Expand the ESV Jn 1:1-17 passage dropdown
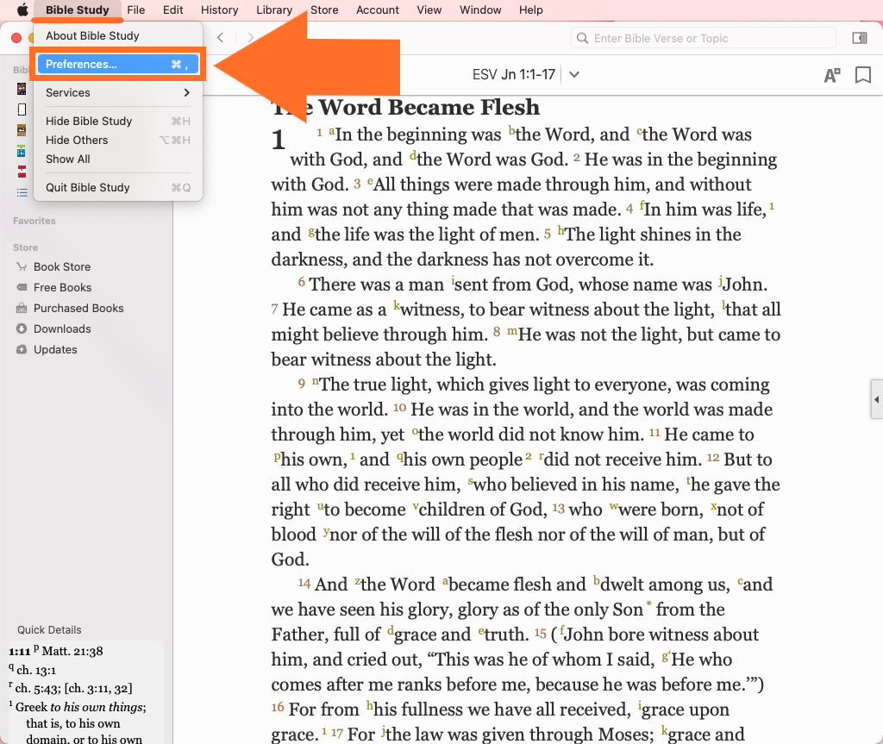883x744 pixels. [x=574, y=75]
